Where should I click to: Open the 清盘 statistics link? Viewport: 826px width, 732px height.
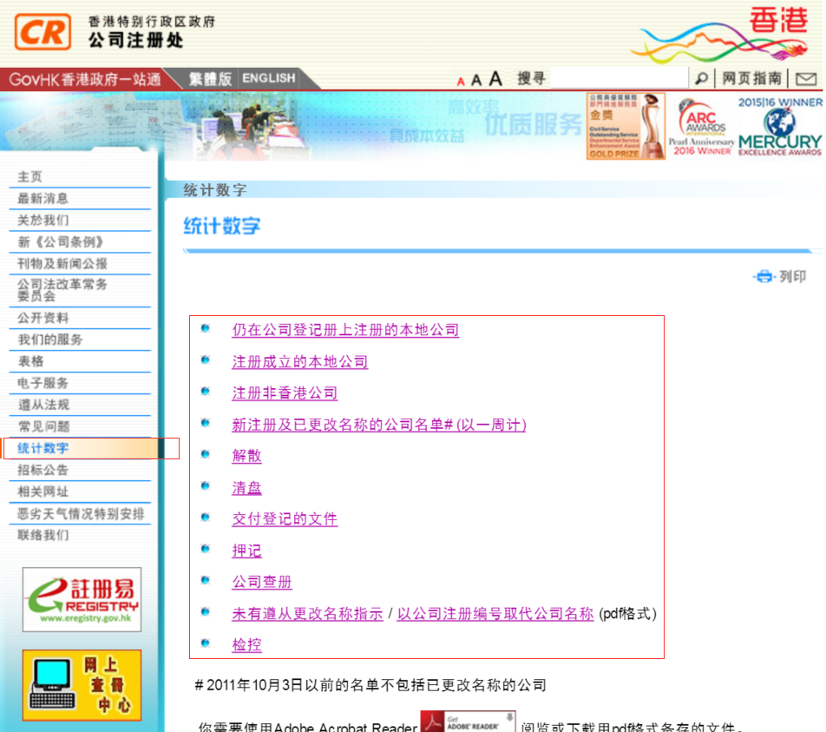[x=246, y=487]
